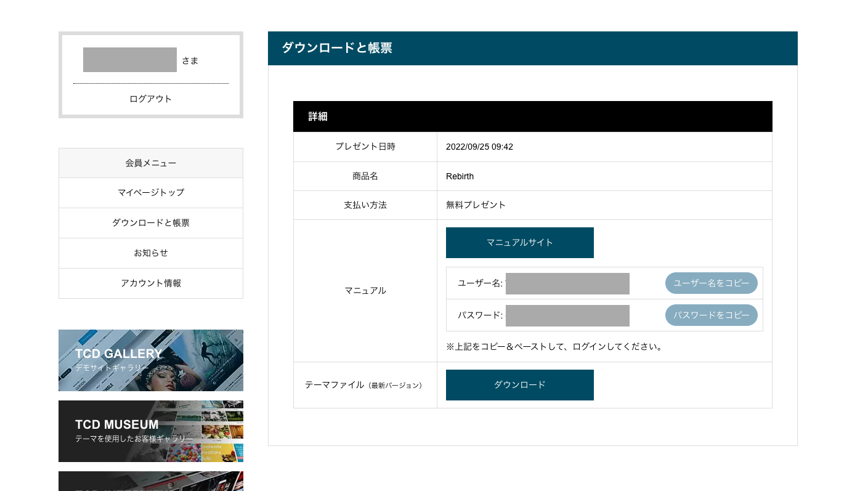Click date 2022/09/25 09:42
The width and height of the screenshot is (868, 491).
coord(479,147)
